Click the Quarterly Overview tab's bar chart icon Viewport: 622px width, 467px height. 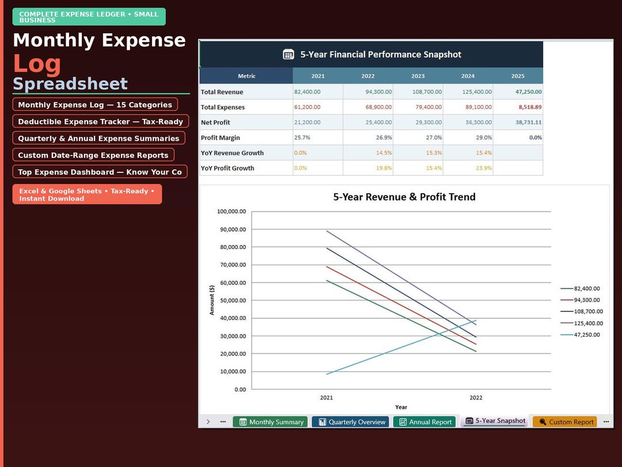pyautogui.click(x=323, y=421)
